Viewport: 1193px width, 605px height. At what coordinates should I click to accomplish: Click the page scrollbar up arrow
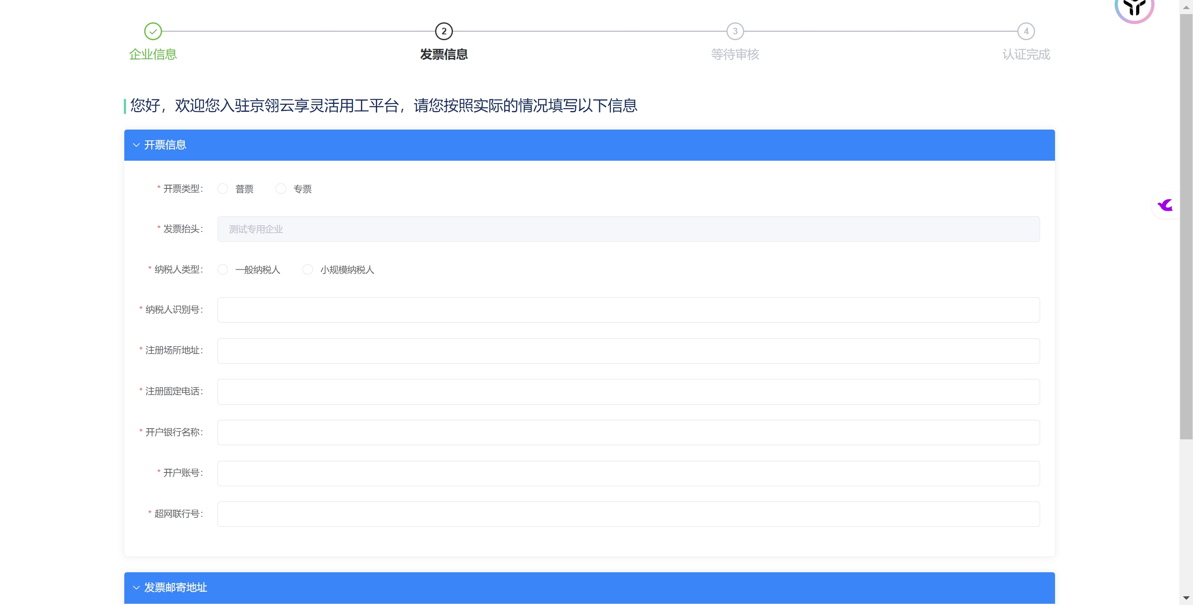(1186, 7)
